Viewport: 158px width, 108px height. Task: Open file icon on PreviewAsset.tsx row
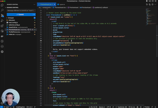[28, 30]
